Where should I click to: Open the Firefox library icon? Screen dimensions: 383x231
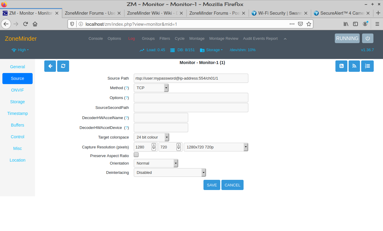pyautogui.click(x=346, y=24)
